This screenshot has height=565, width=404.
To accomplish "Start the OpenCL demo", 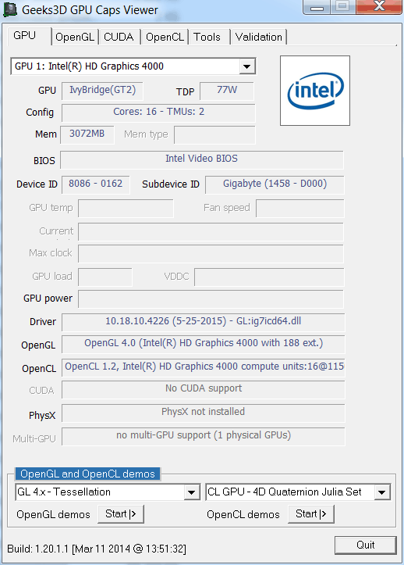I will pos(311,514).
